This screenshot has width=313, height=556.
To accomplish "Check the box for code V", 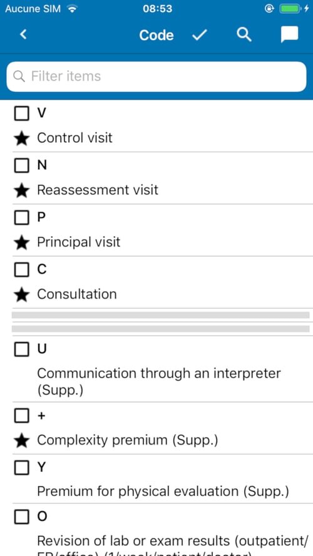I will [x=22, y=113].
